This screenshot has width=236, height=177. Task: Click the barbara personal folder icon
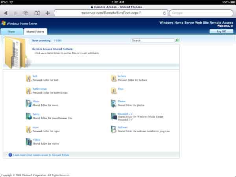[x=114, y=78]
